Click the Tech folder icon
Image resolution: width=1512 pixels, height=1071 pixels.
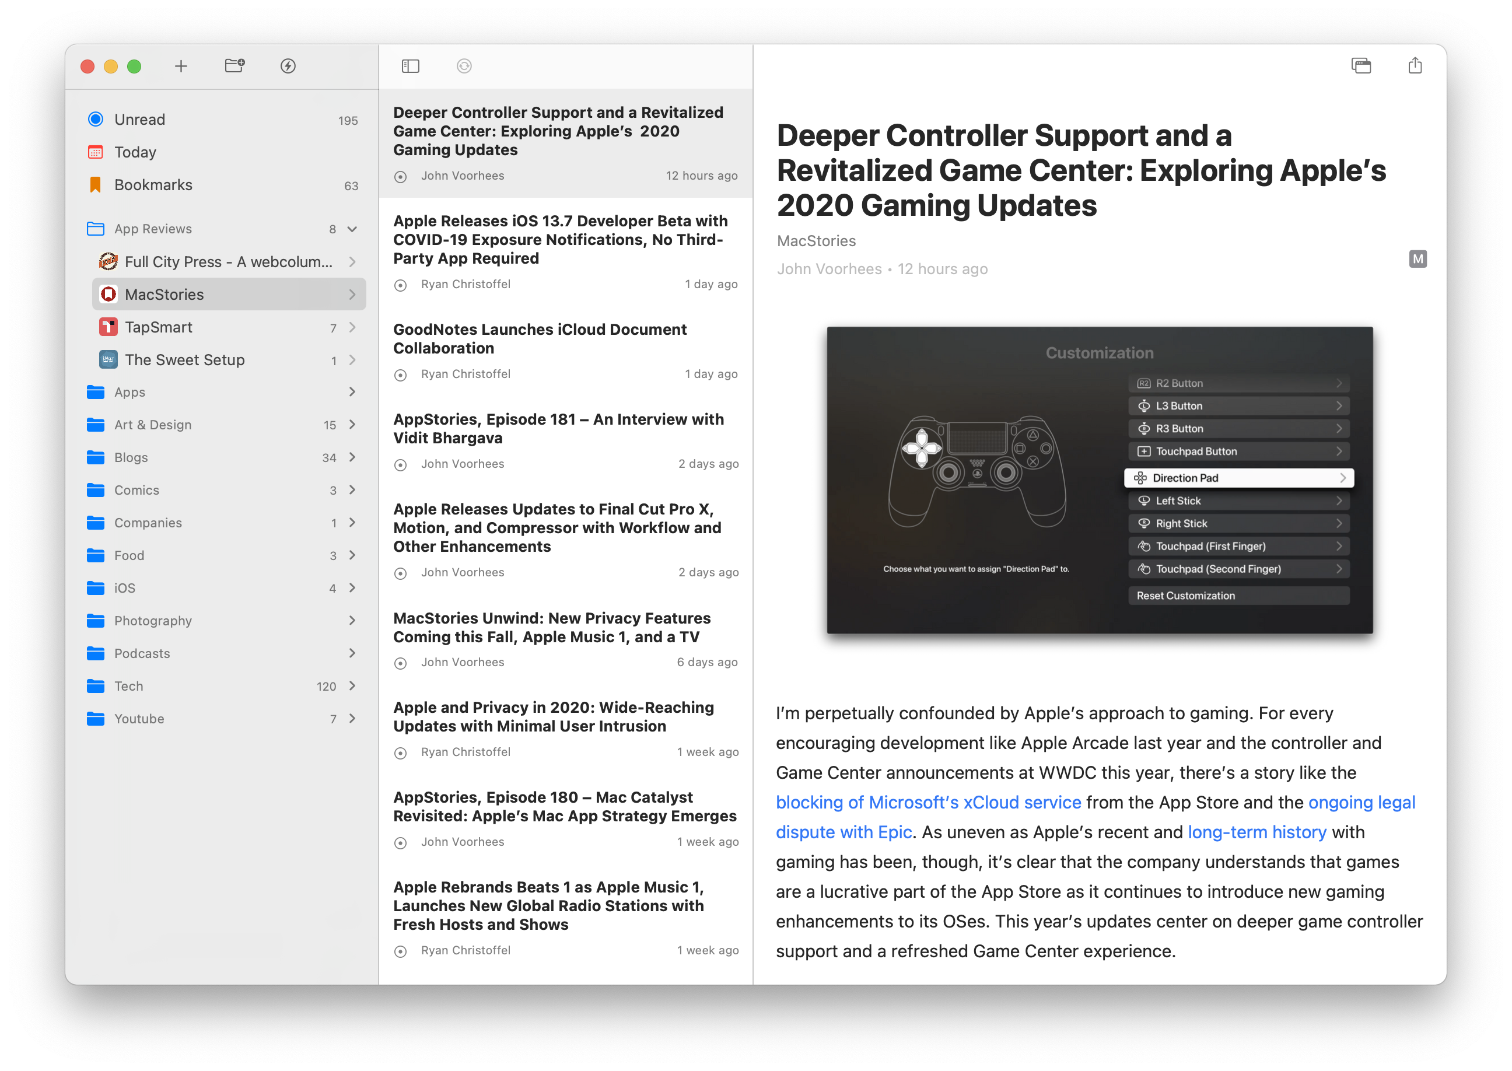(x=96, y=686)
